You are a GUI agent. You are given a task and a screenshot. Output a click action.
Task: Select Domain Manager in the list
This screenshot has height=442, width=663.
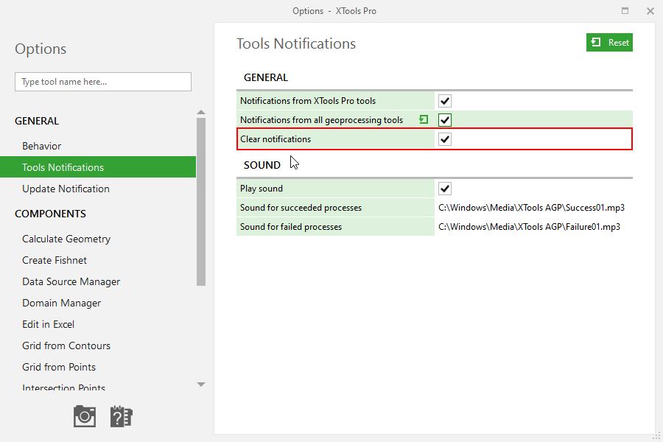click(62, 303)
